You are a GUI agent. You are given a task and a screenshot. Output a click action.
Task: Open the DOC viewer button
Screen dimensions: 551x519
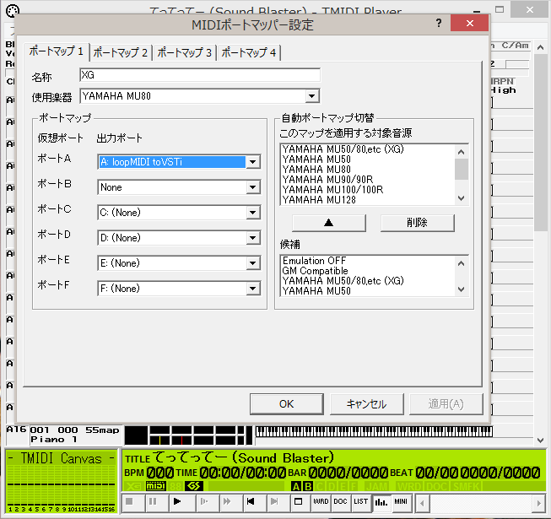click(340, 502)
